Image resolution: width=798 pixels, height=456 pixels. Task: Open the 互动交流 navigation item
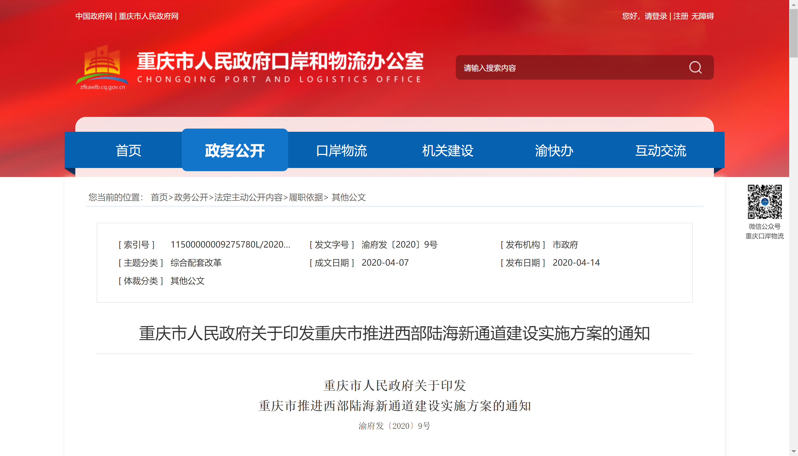tap(660, 151)
